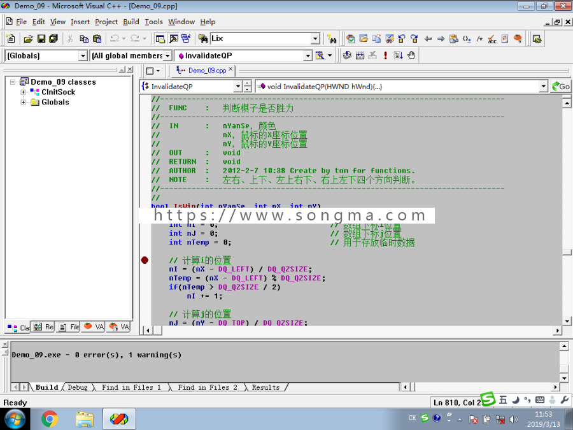This screenshot has width=573, height=430.
Task: Open the View menu
Action: pyautogui.click(x=58, y=22)
